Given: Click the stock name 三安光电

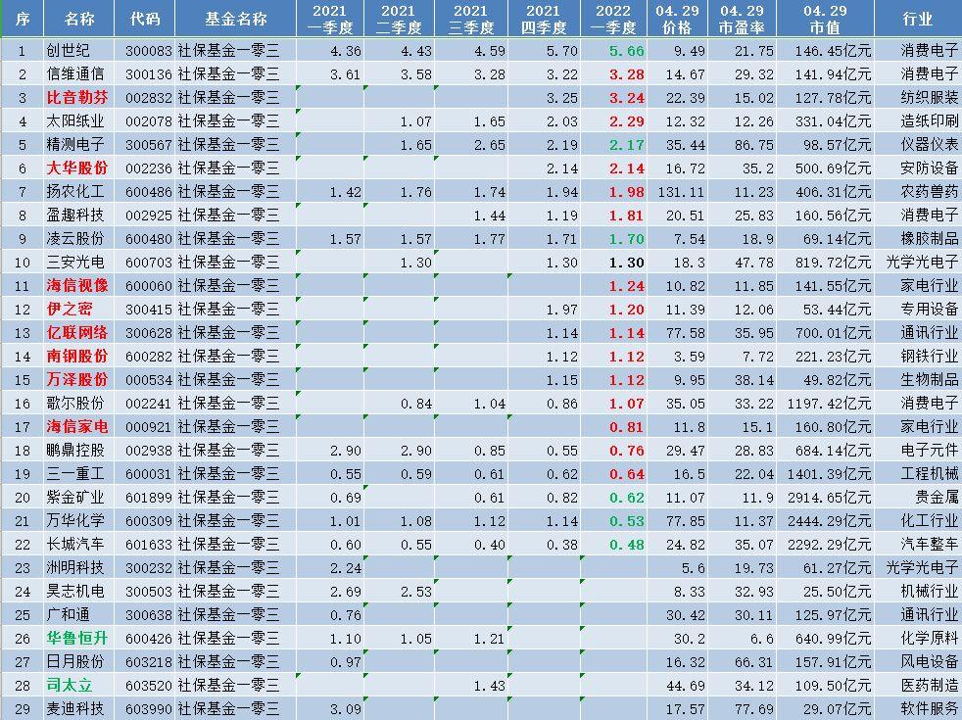Looking at the screenshot, I should click(x=75, y=262).
